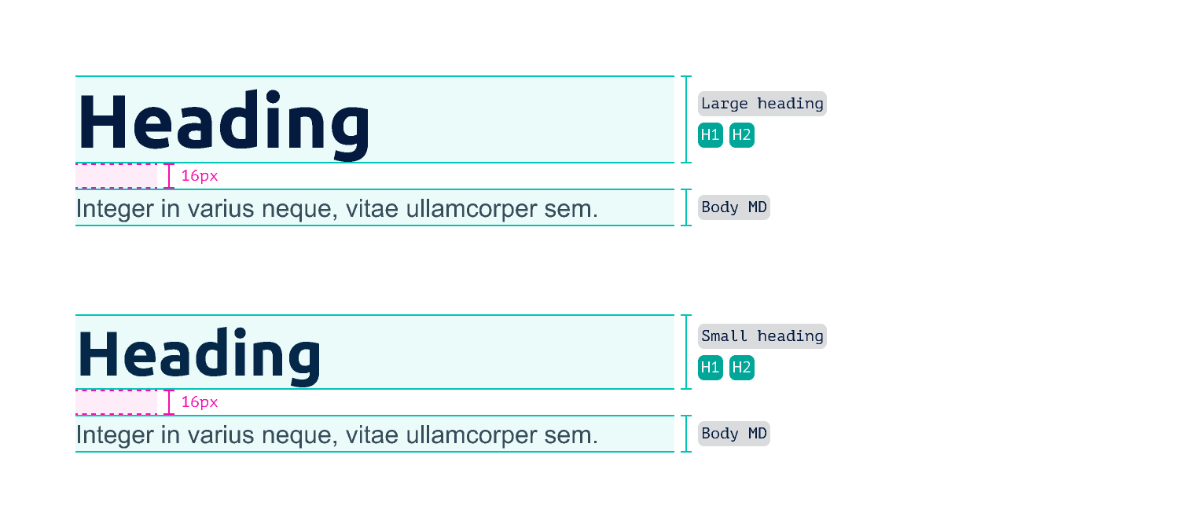Click the H2 badge under Large heading
Screen dimensions: 1179x528
coord(742,135)
